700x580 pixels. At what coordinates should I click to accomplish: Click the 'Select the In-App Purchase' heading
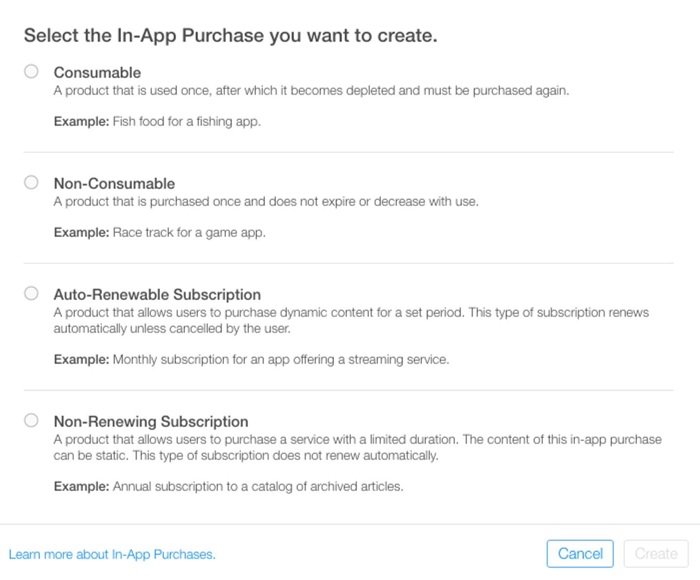(230, 35)
